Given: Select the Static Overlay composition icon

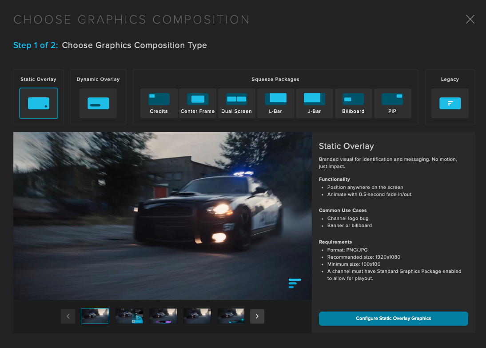Looking at the screenshot, I should [x=39, y=103].
